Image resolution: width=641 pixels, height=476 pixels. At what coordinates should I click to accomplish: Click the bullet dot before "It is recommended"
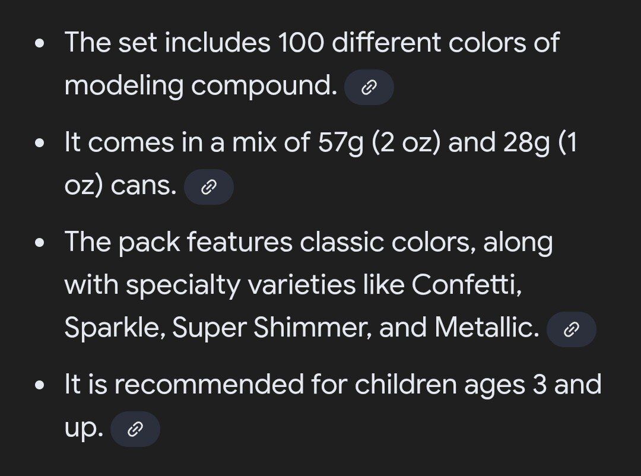click(x=39, y=386)
